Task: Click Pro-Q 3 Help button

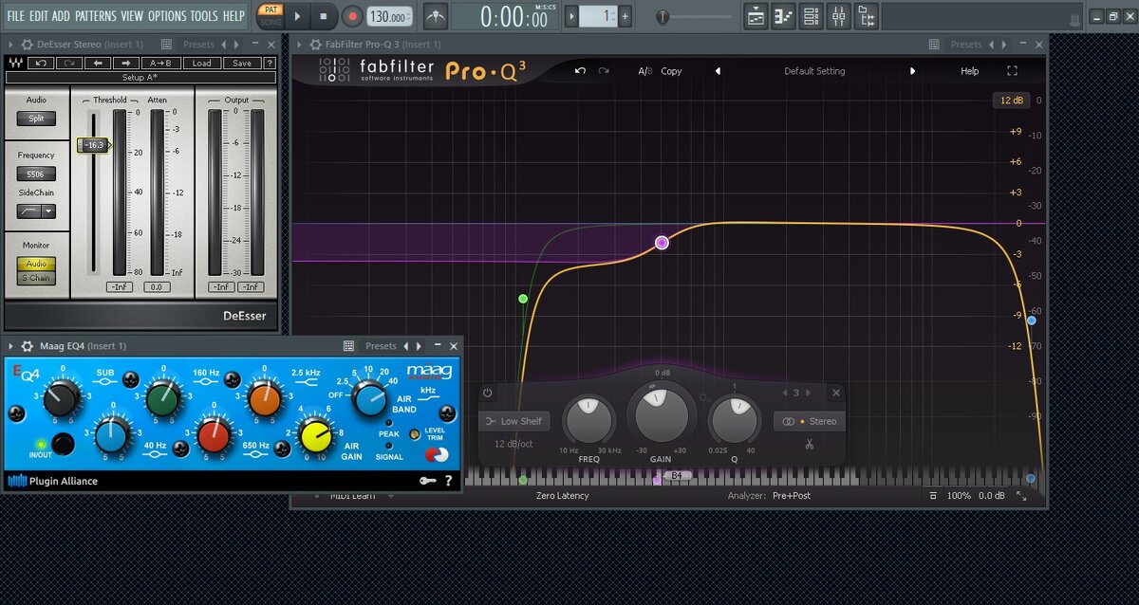Action: 969,71
